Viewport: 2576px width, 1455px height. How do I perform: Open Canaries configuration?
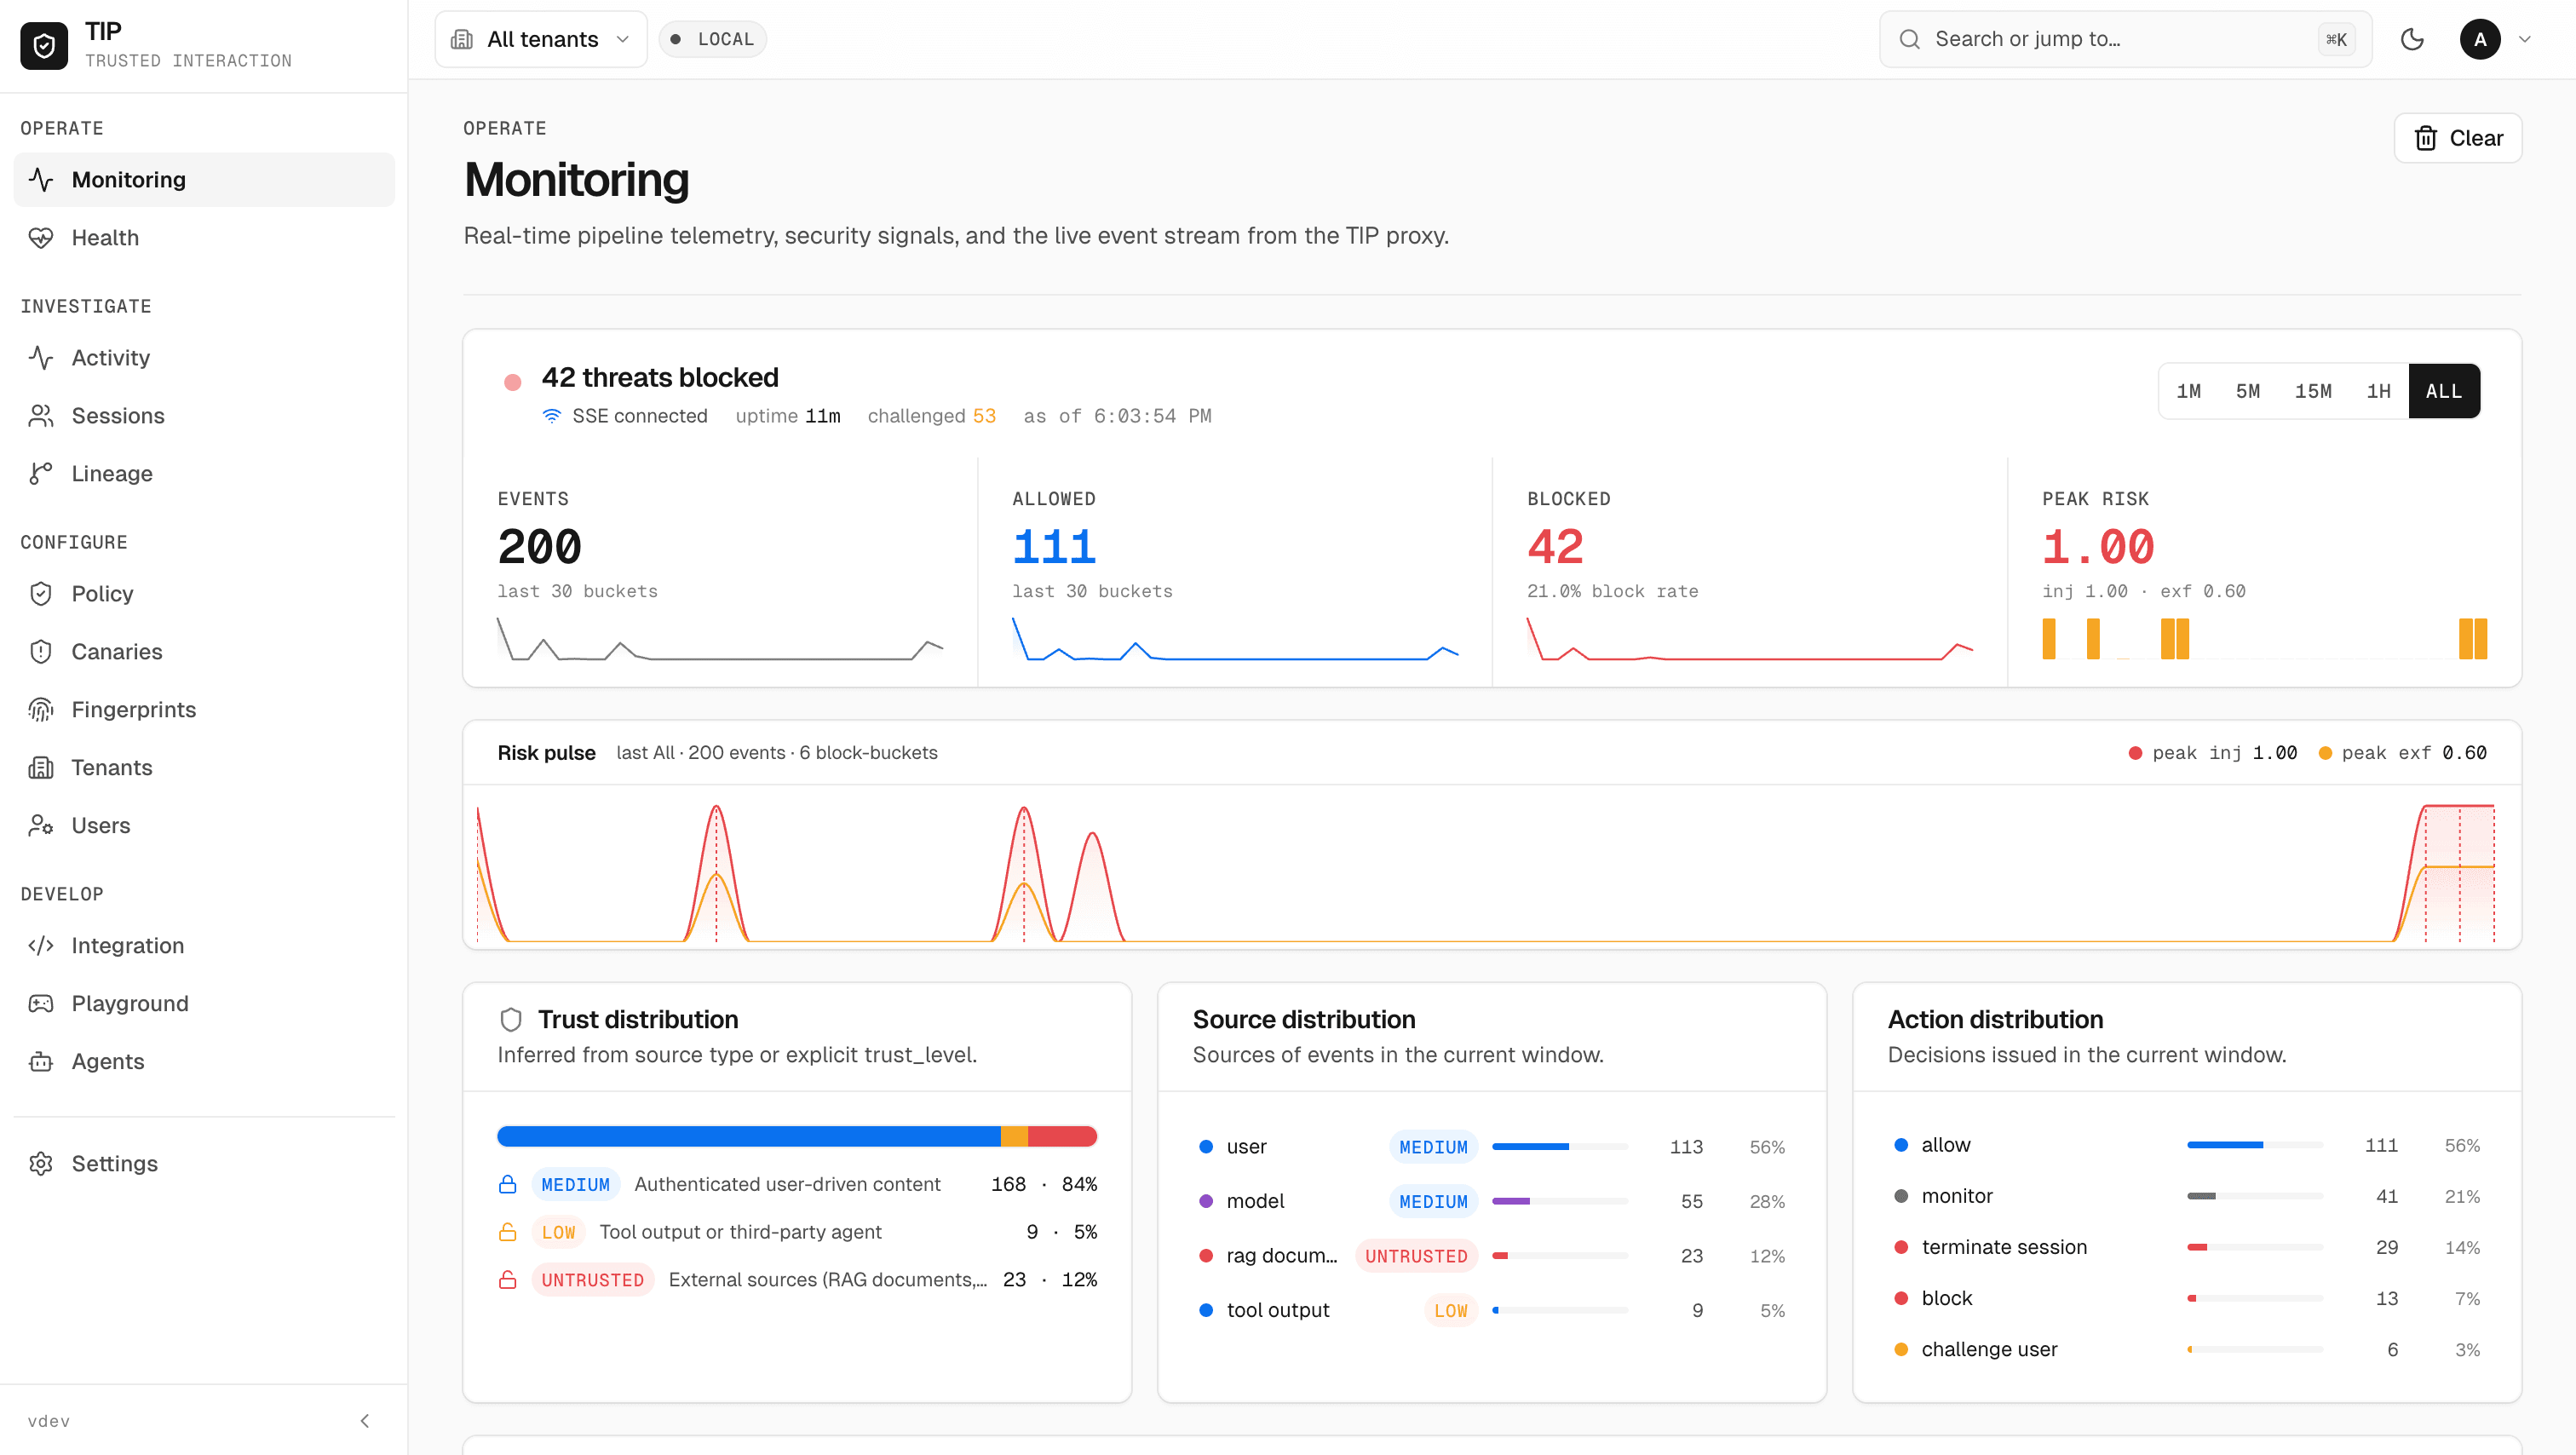coord(204,652)
